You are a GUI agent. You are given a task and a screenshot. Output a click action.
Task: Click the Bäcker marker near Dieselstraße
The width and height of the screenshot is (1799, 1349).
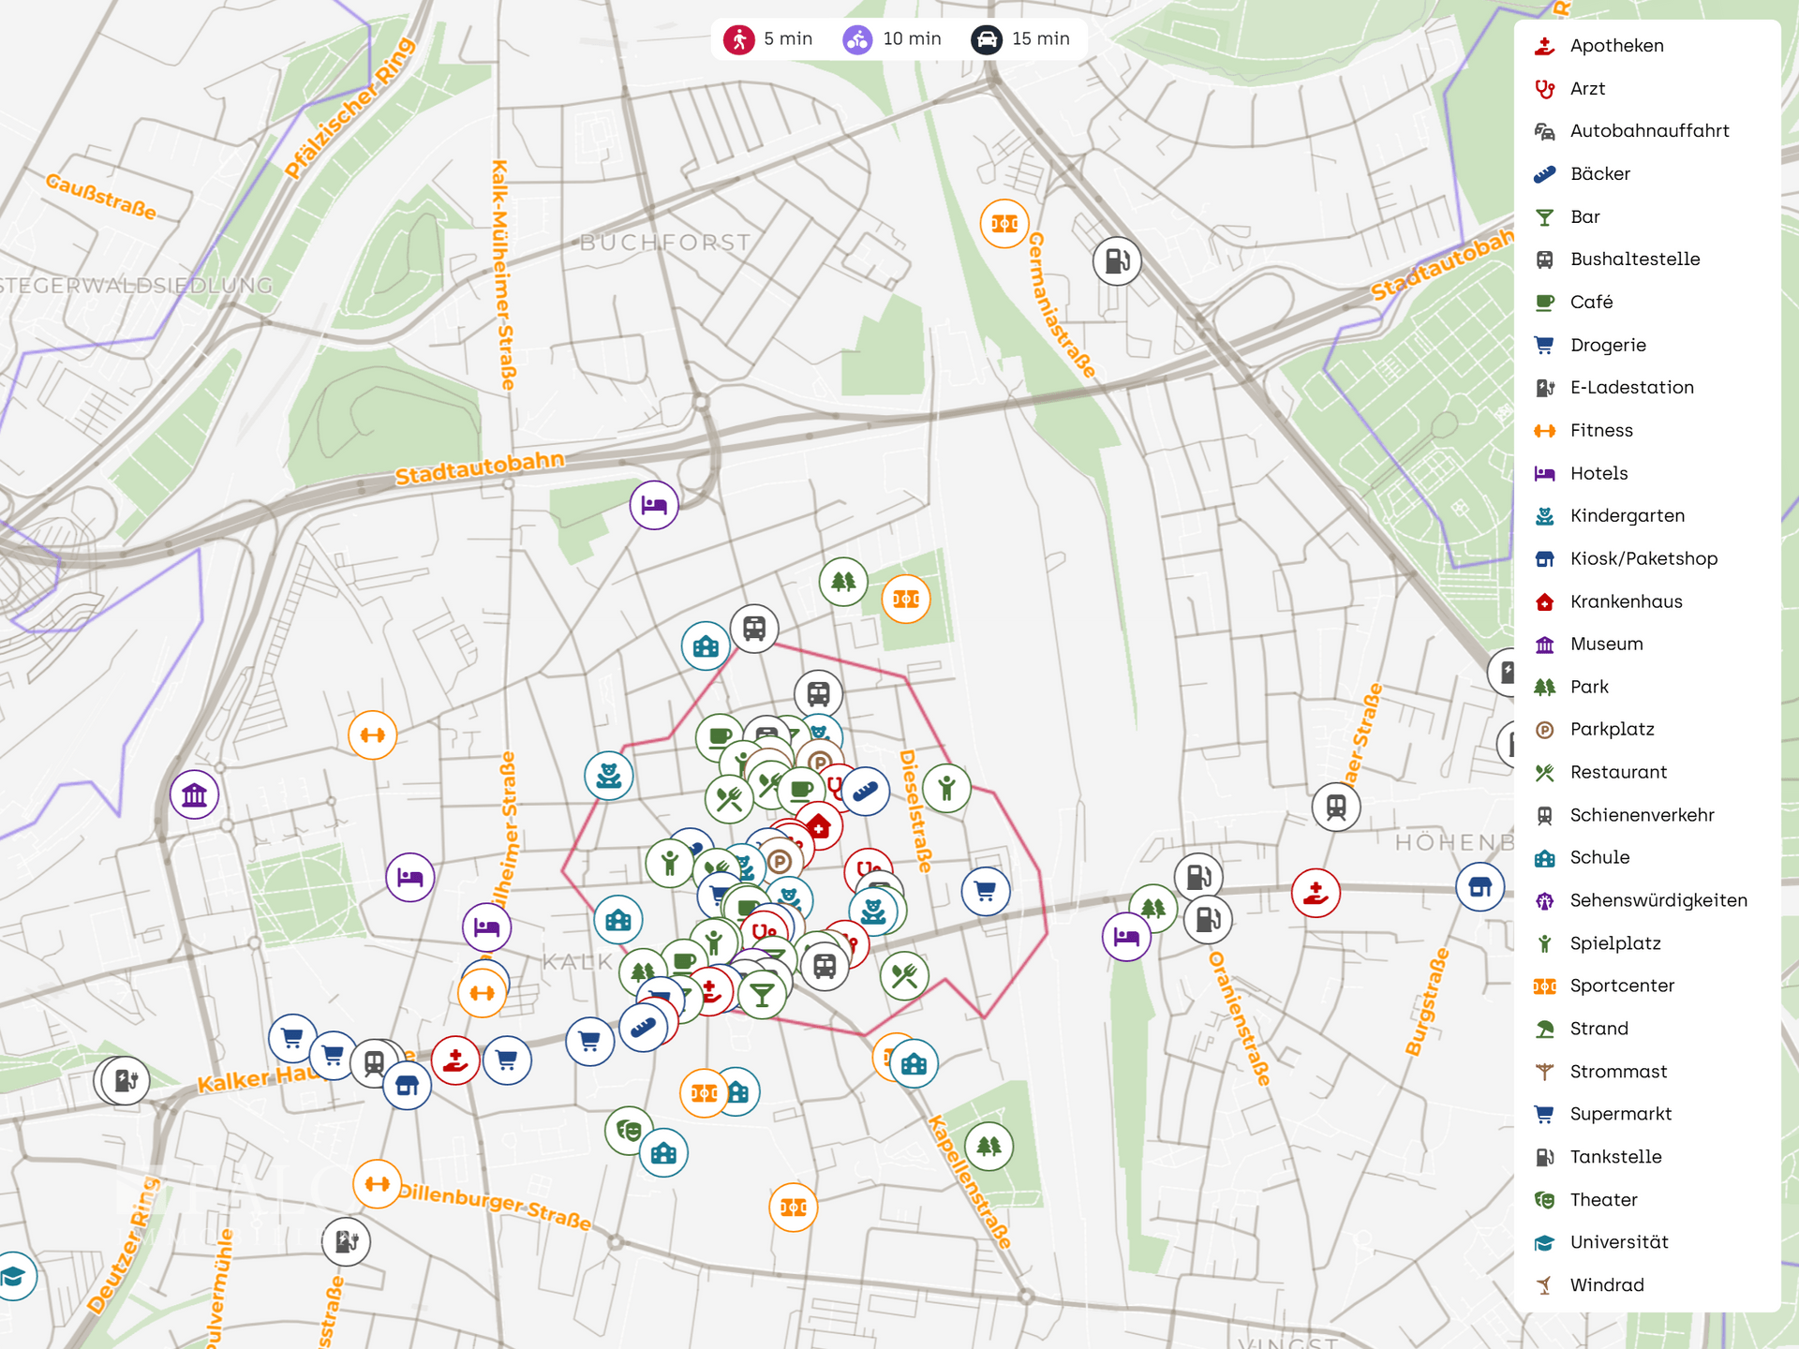point(865,792)
